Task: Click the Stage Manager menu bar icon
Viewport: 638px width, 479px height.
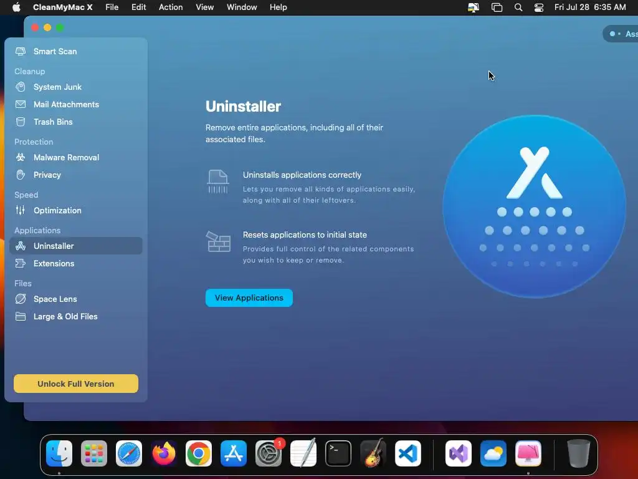Action: click(x=497, y=7)
